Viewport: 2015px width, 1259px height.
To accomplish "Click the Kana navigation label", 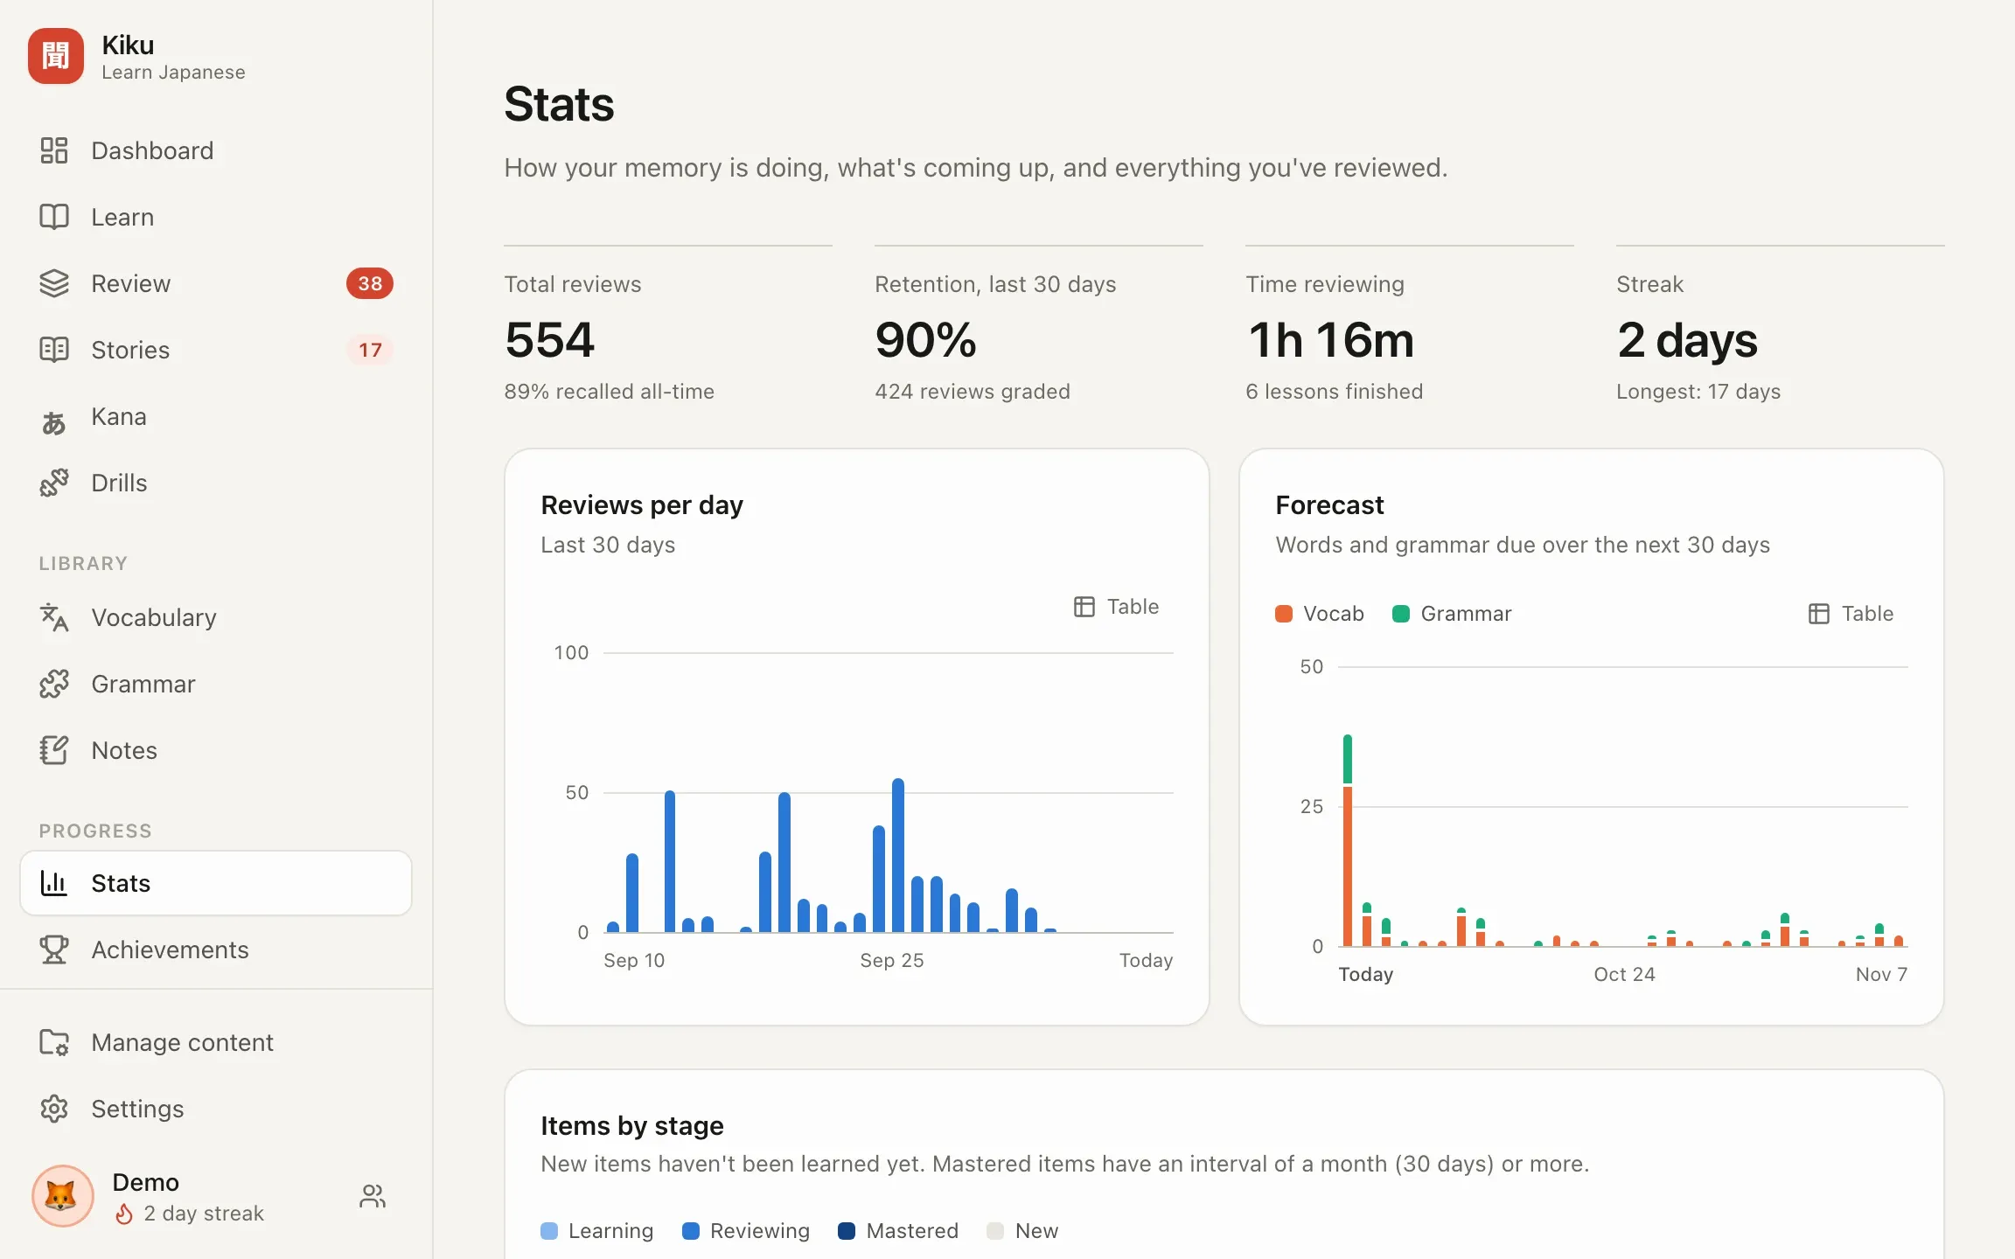I will point(119,416).
